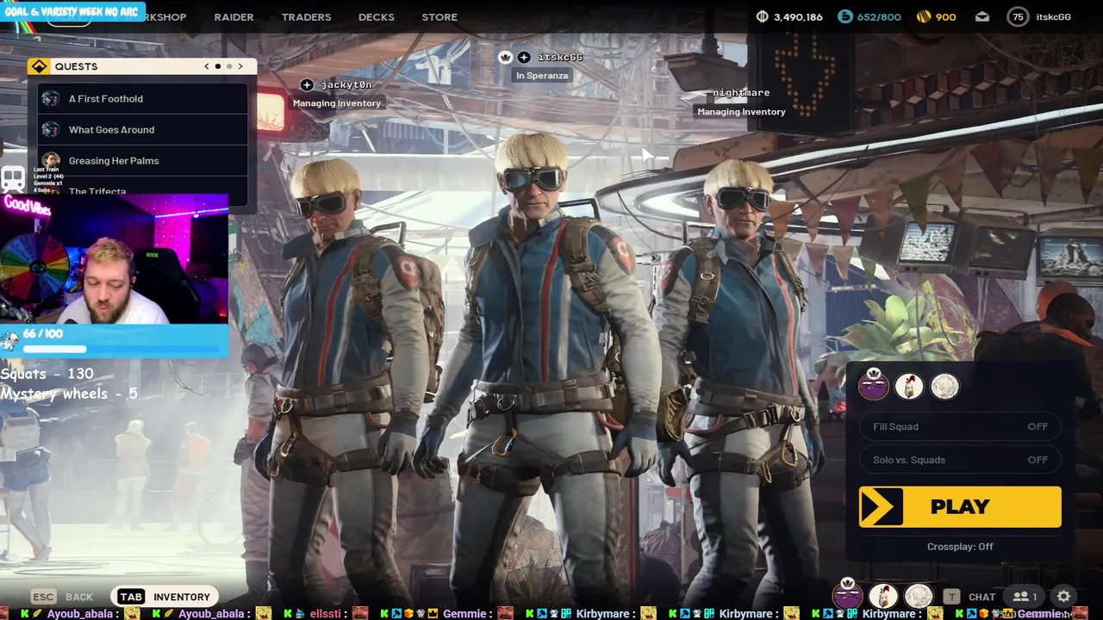Click the coin currency icon beside 3,490,186
The width and height of the screenshot is (1103, 620).
coord(762,17)
